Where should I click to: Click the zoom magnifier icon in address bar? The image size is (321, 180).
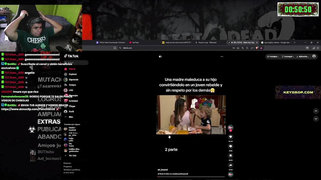247,48
